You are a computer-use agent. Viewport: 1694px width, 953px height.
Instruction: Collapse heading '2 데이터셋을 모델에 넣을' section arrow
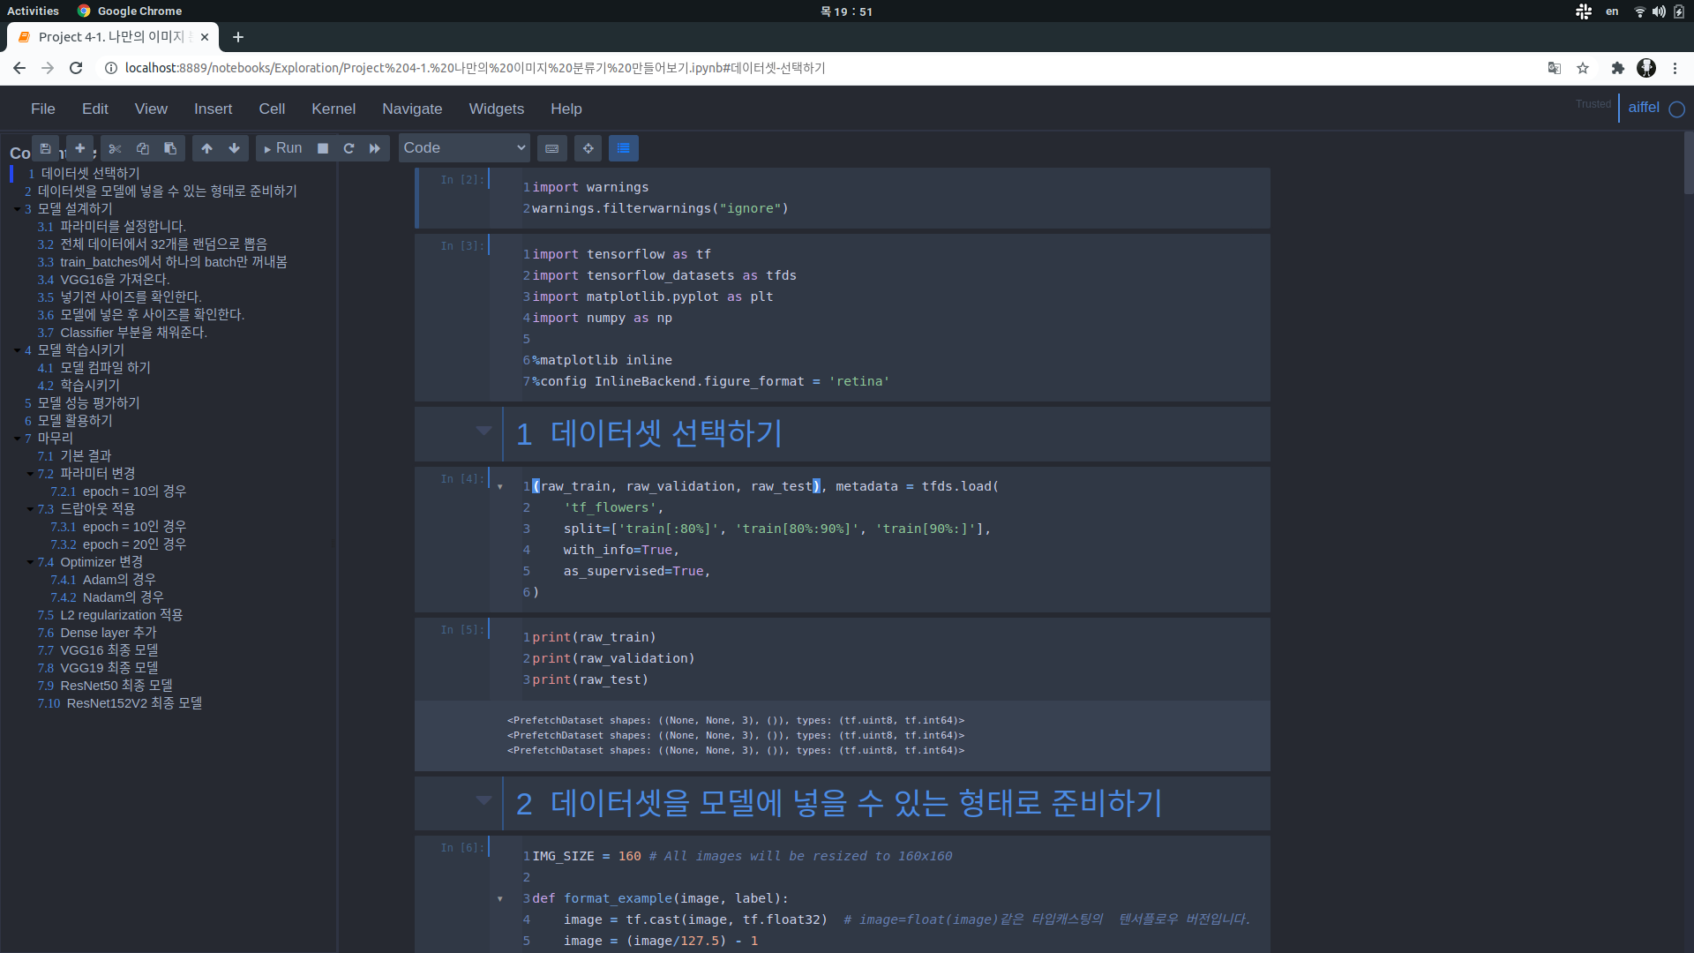pyautogui.click(x=483, y=800)
